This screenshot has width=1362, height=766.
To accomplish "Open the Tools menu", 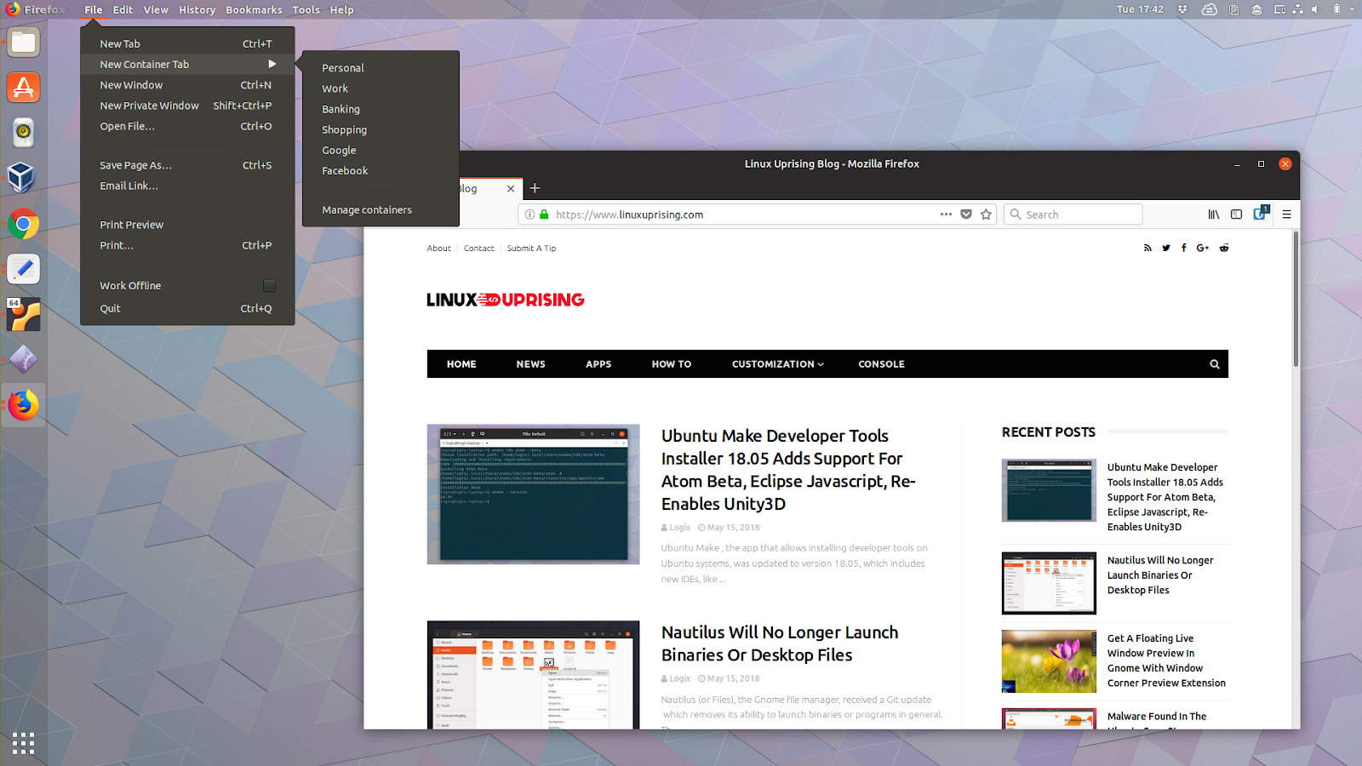I will click(x=306, y=9).
